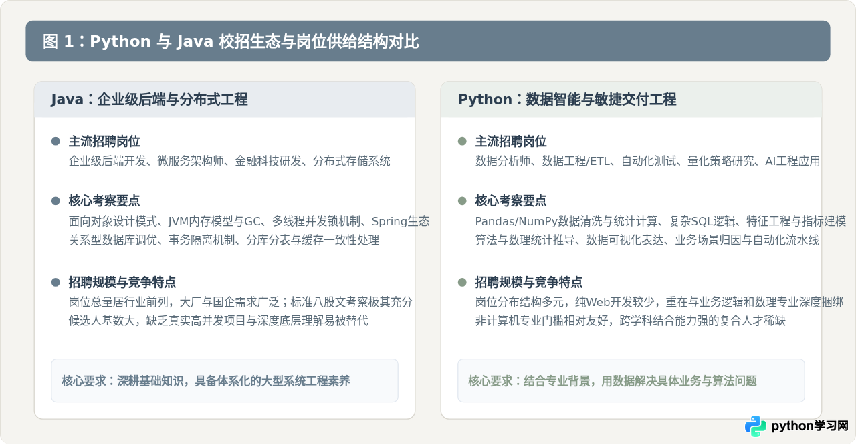Click '招聘规模与竞争特点' heading in the Java card

pyautogui.click(x=122, y=282)
